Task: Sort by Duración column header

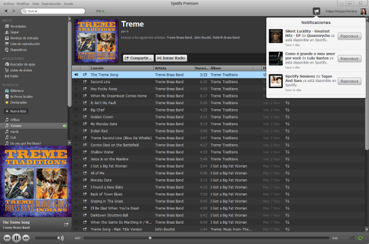Action: point(202,68)
